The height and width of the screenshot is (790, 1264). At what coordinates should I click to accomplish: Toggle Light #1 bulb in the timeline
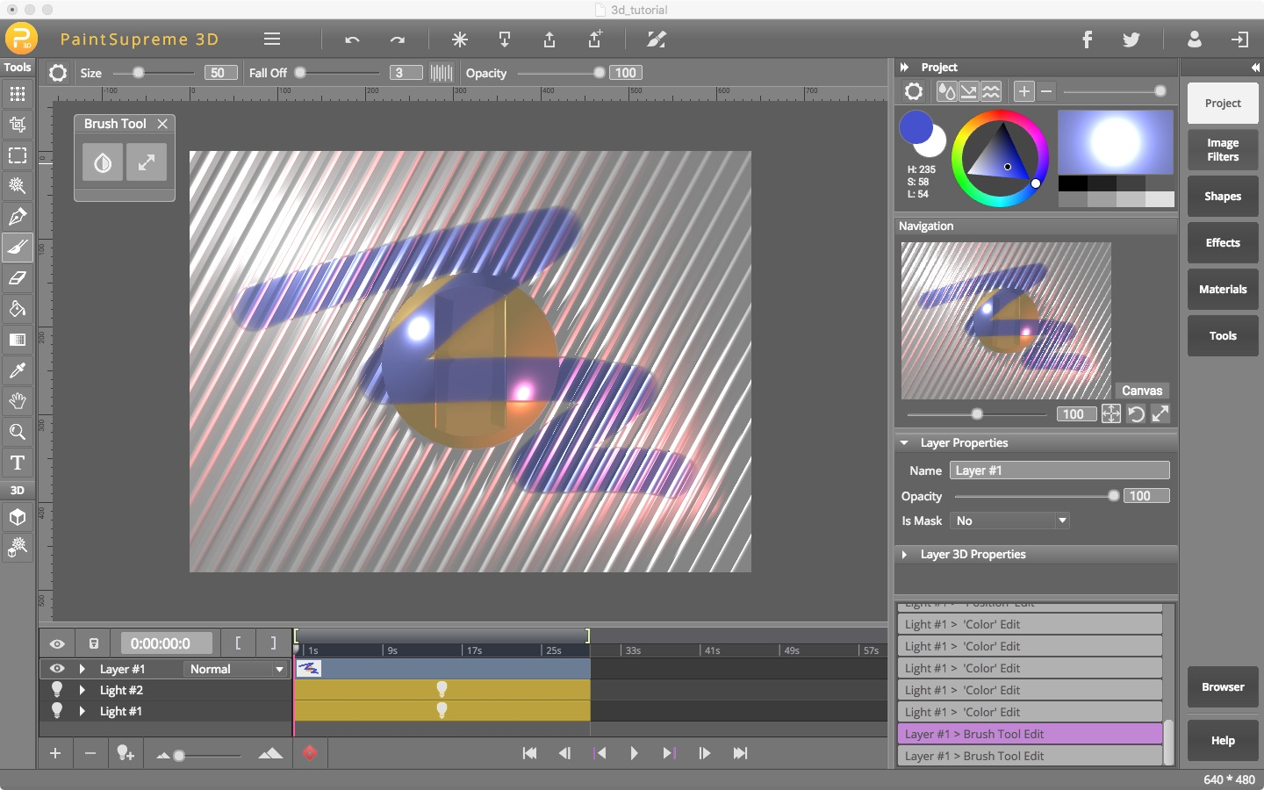tap(57, 712)
